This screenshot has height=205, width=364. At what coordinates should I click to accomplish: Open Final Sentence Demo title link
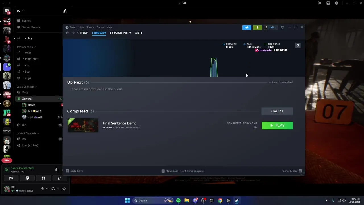[119, 123]
